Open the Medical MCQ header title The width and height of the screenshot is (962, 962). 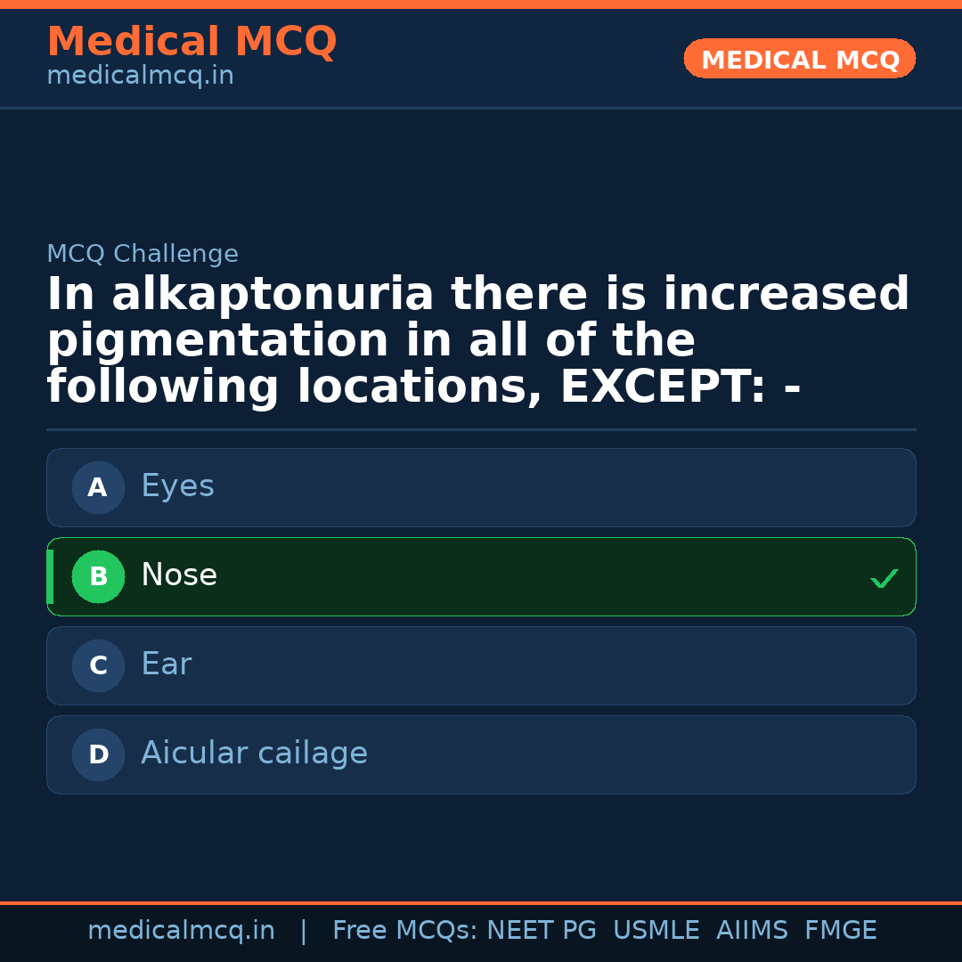(x=192, y=41)
